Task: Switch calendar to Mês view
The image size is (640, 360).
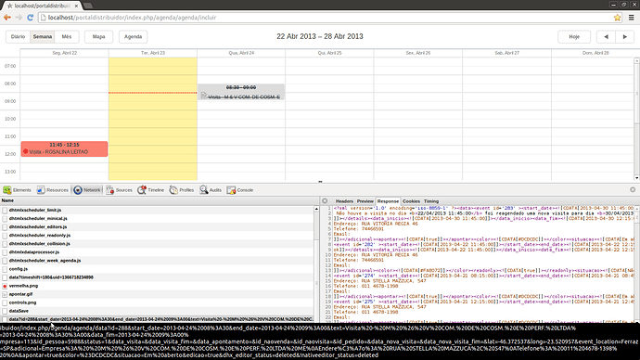Action: 67,37
